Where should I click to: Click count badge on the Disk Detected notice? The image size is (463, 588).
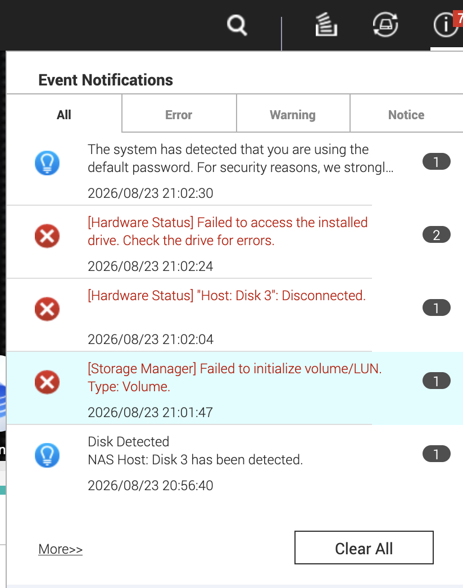[437, 454]
